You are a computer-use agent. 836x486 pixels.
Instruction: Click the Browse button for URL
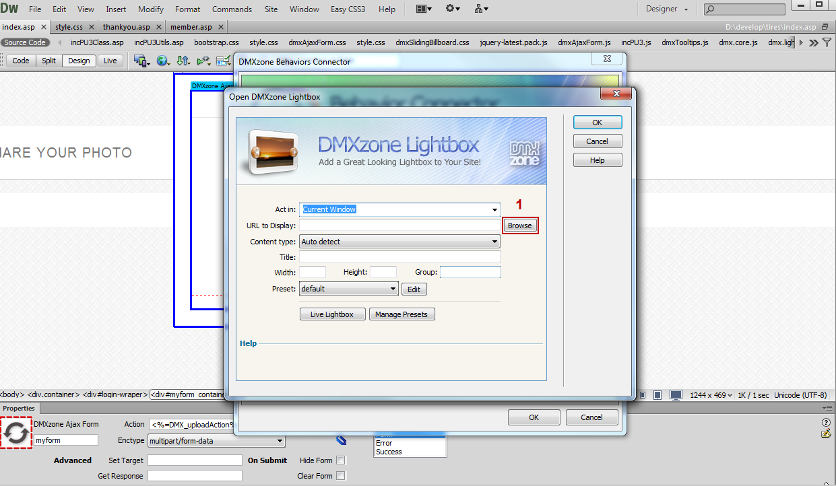click(x=519, y=225)
